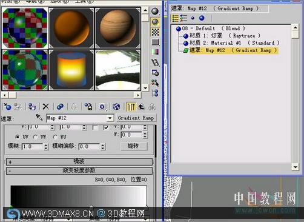Select the glass checkered sphere sample slot
The height and width of the screenshot is (222, 304).
coord(25,70)
